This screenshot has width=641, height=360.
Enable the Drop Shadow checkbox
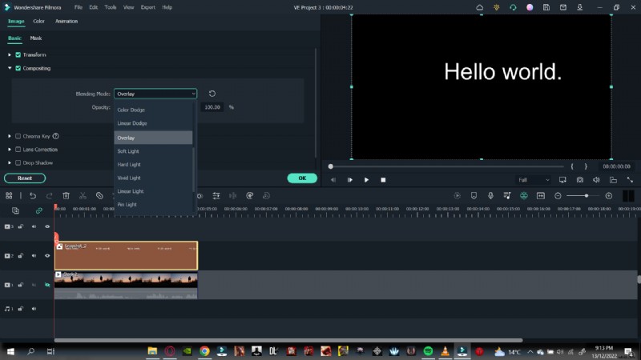pos(18,162)
